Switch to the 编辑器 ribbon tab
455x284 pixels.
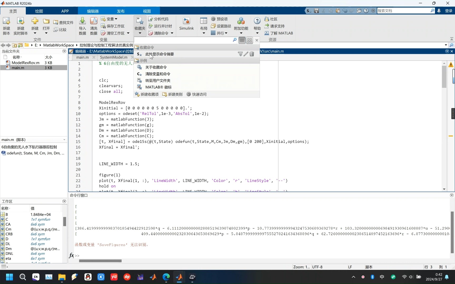93,11
